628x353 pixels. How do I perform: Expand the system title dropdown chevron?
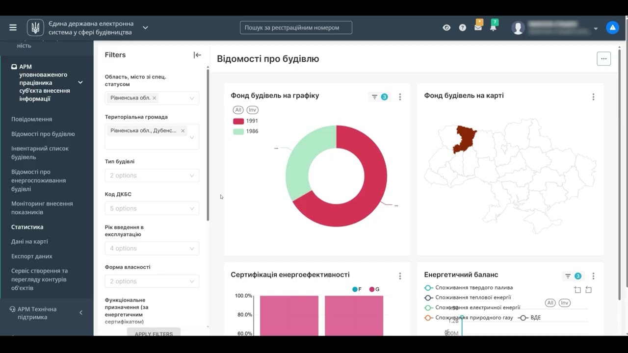tap(145, 27)
